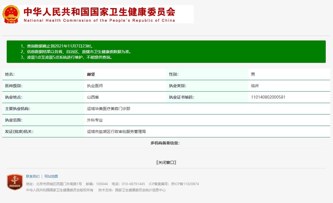Open the 联系我们 contact link
The width and height of the screenshot is (333, 203).
[34, 176]
